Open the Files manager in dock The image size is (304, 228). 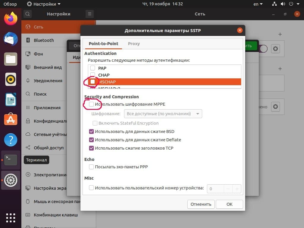[x=11, y=59]
